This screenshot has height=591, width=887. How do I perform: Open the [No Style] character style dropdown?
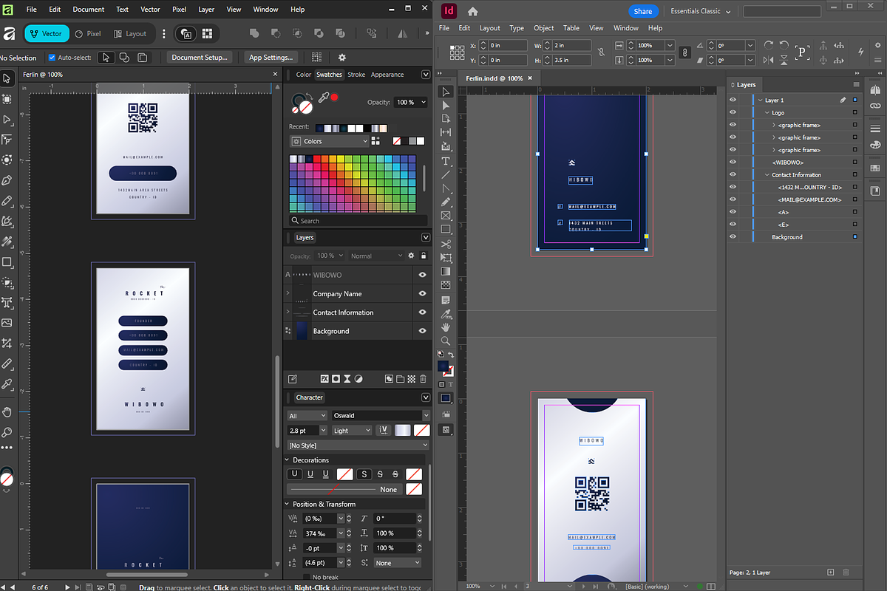pos(358,445)
